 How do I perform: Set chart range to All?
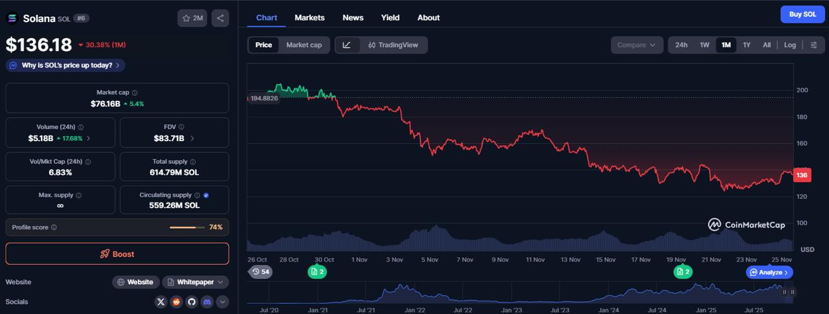pos(767,45)
